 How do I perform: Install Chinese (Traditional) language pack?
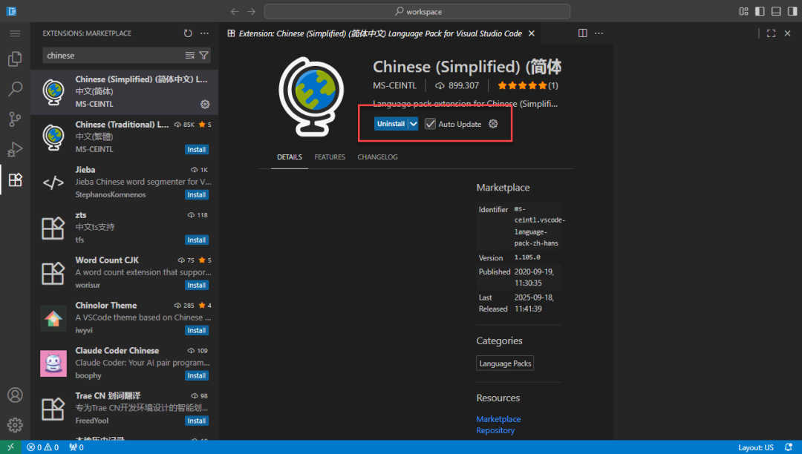pyautogui.click(x=196, y=150)
